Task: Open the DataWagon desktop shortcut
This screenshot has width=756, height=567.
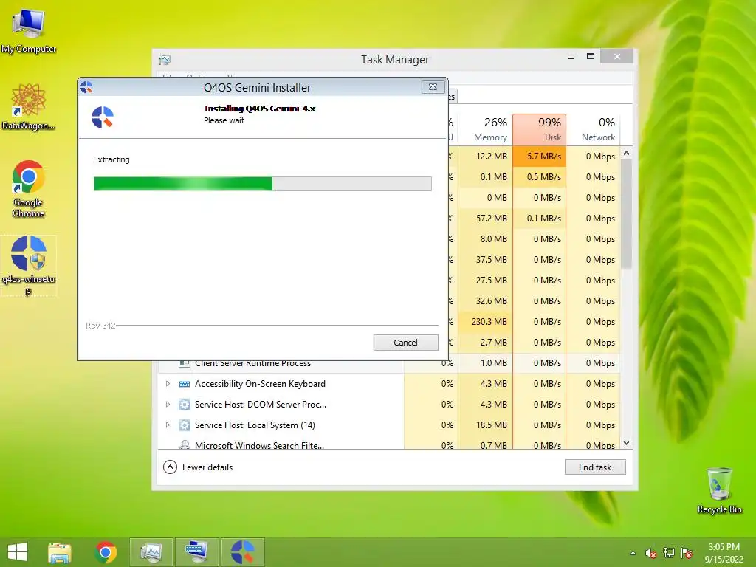Action: (29, 106)
